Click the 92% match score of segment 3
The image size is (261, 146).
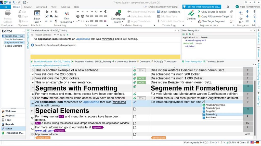[x=141, y=70]
